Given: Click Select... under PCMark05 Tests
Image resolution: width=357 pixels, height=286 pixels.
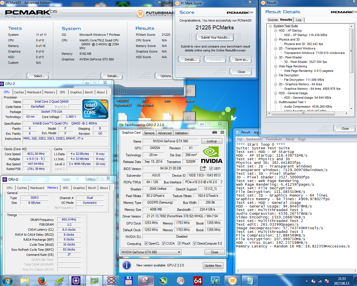Looking at the screenshot, I should (x=39, y=76).
